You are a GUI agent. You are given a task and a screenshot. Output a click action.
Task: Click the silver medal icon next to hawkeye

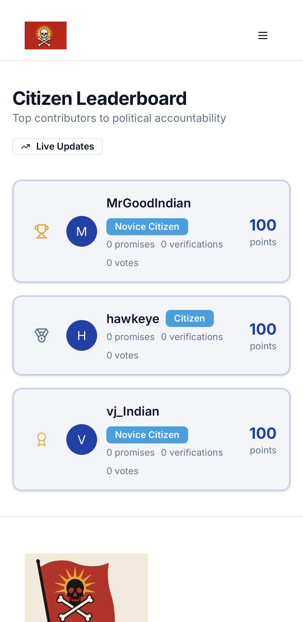tap(41, 335)
